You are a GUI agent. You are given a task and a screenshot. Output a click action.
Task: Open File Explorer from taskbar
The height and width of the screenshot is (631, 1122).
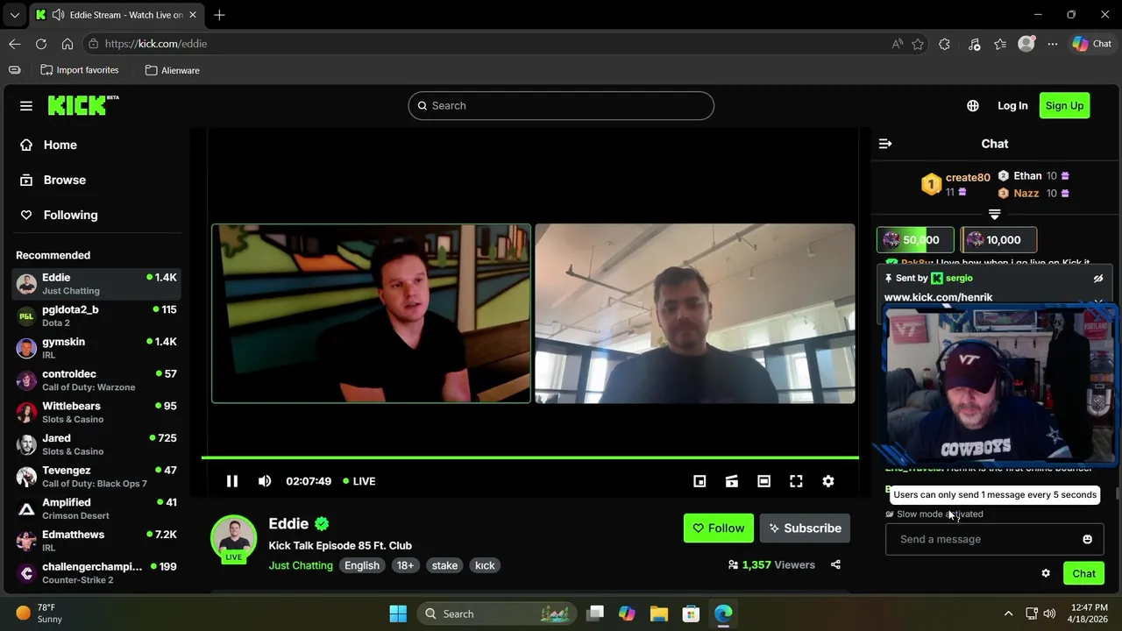(659, 613)
